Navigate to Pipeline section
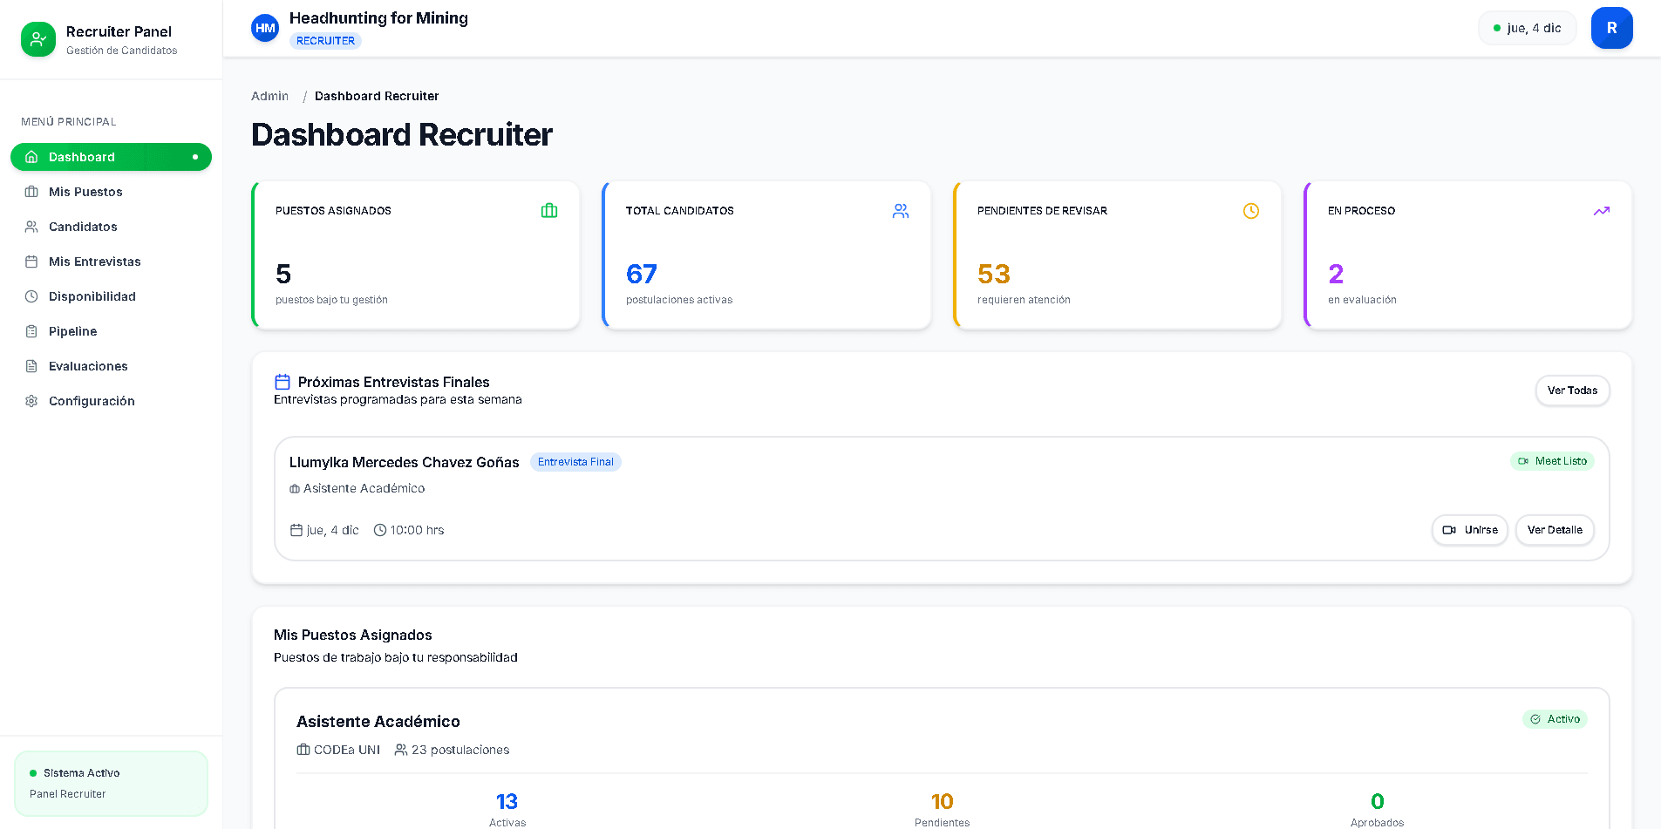 click(x=73, y=331)
